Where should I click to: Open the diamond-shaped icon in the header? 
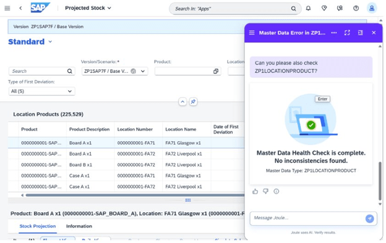pyautogui.click(x=324, y=9)
